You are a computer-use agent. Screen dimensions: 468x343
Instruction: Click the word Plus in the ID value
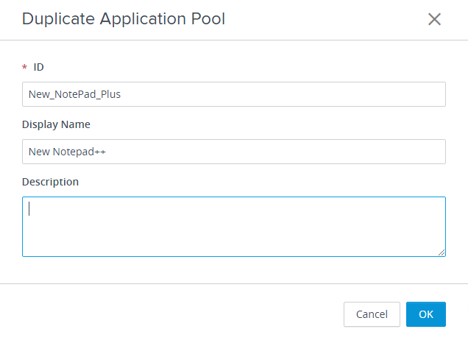(110, 94)
